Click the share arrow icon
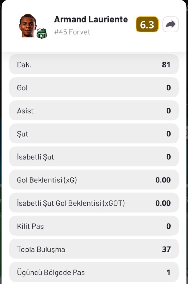 pos(170,24)
